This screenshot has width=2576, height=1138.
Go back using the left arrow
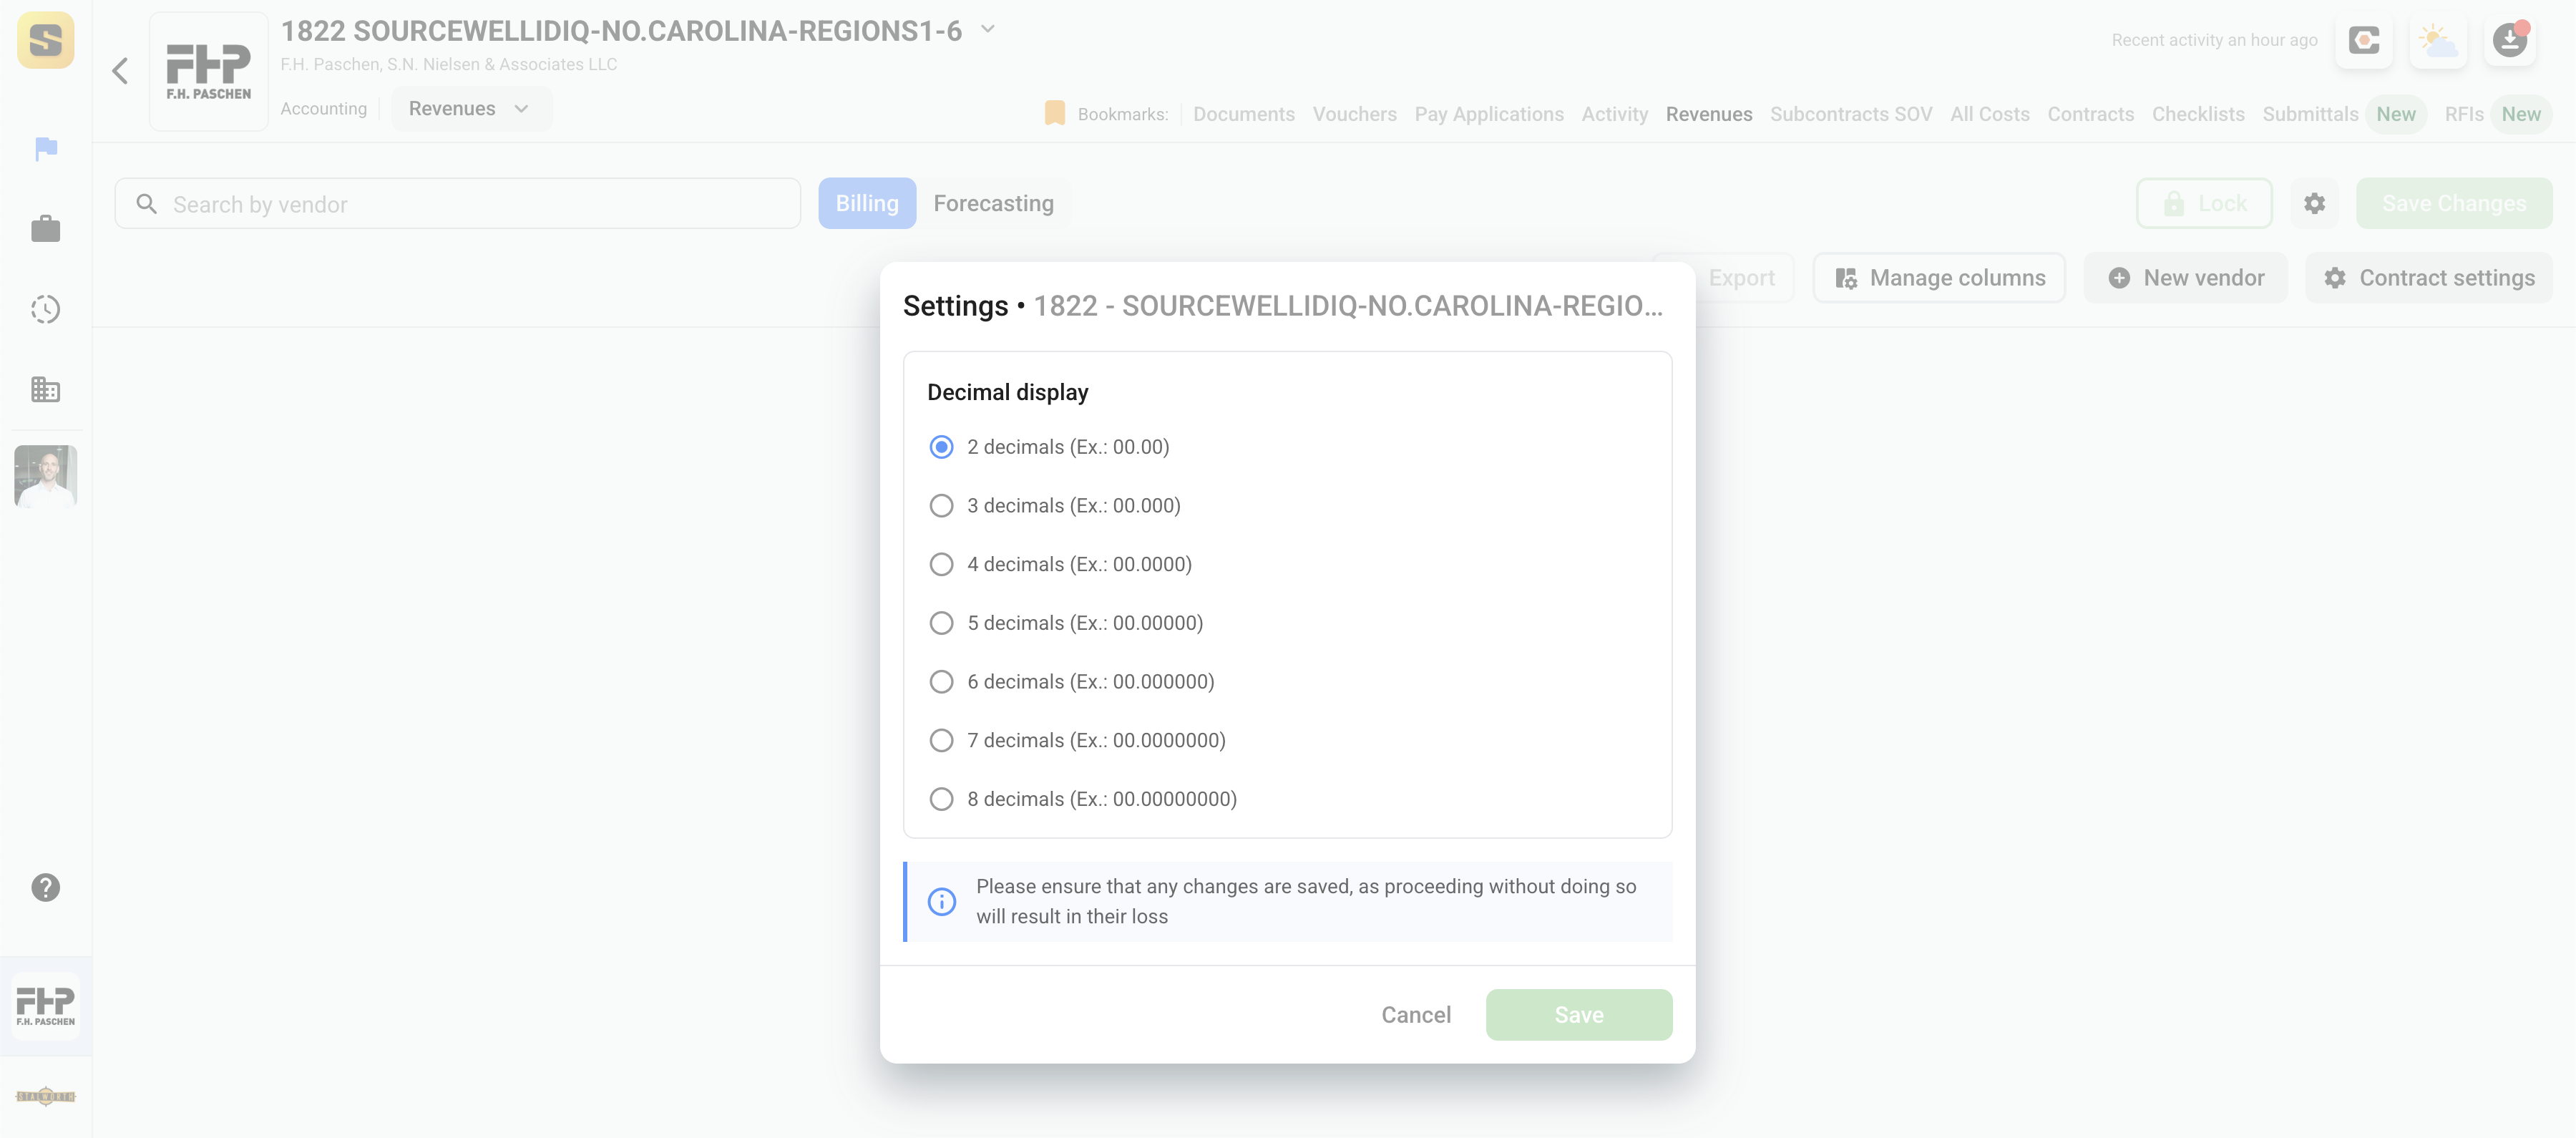click(x=120, y=71)
